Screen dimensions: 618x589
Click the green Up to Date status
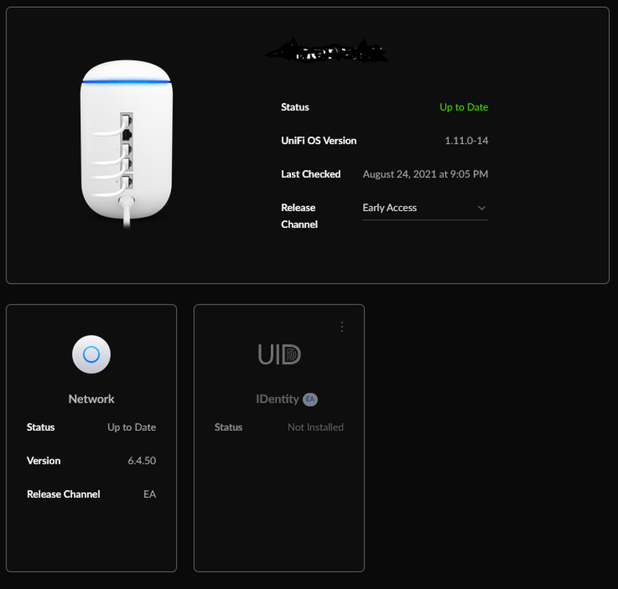(x=464, y=107)
